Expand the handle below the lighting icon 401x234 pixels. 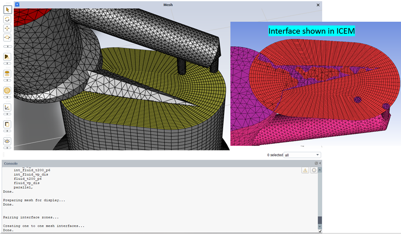pyautogui.click(x=8, y=63)
